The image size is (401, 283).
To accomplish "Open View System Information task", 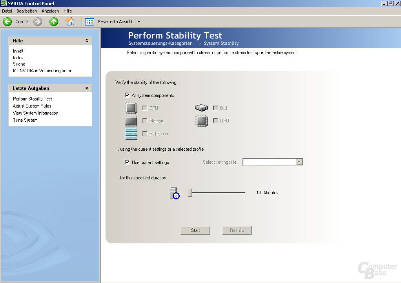I will click(36, 113).
